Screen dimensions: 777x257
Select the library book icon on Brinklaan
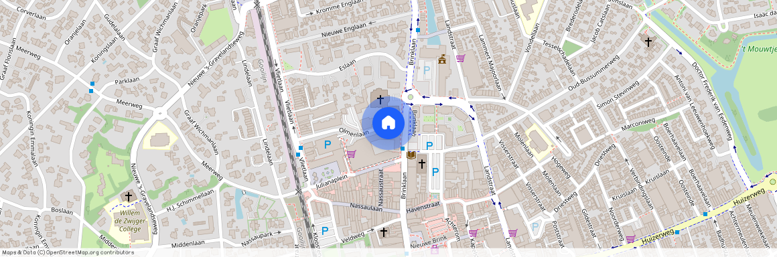pos(411,155)
